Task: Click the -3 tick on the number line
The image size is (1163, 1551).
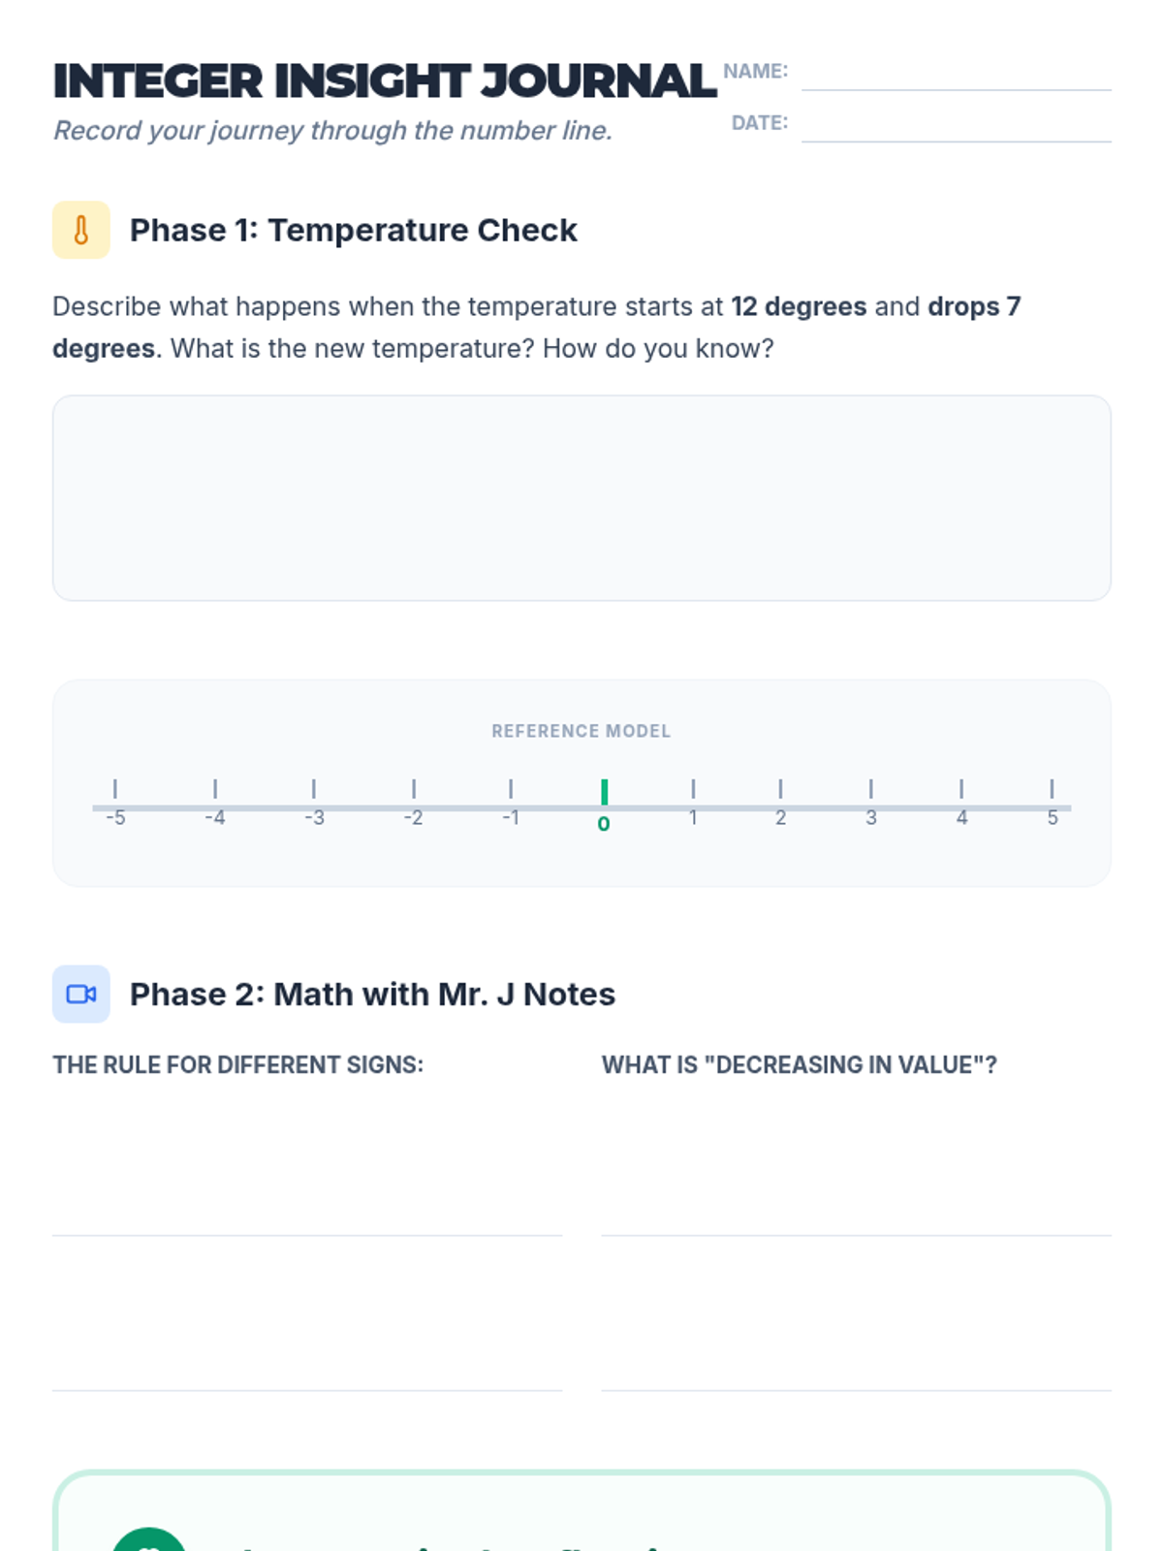Action: click(x=314, y=790)
